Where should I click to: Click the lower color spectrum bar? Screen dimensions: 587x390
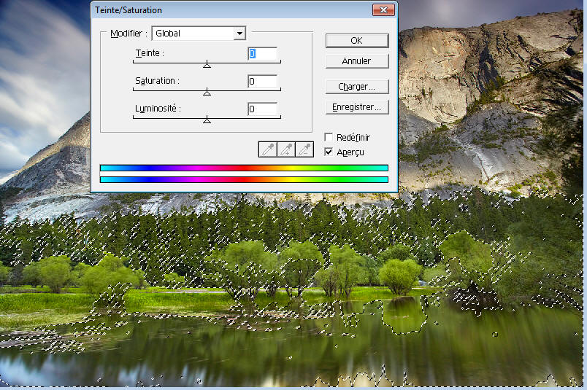tap(244, 180)
